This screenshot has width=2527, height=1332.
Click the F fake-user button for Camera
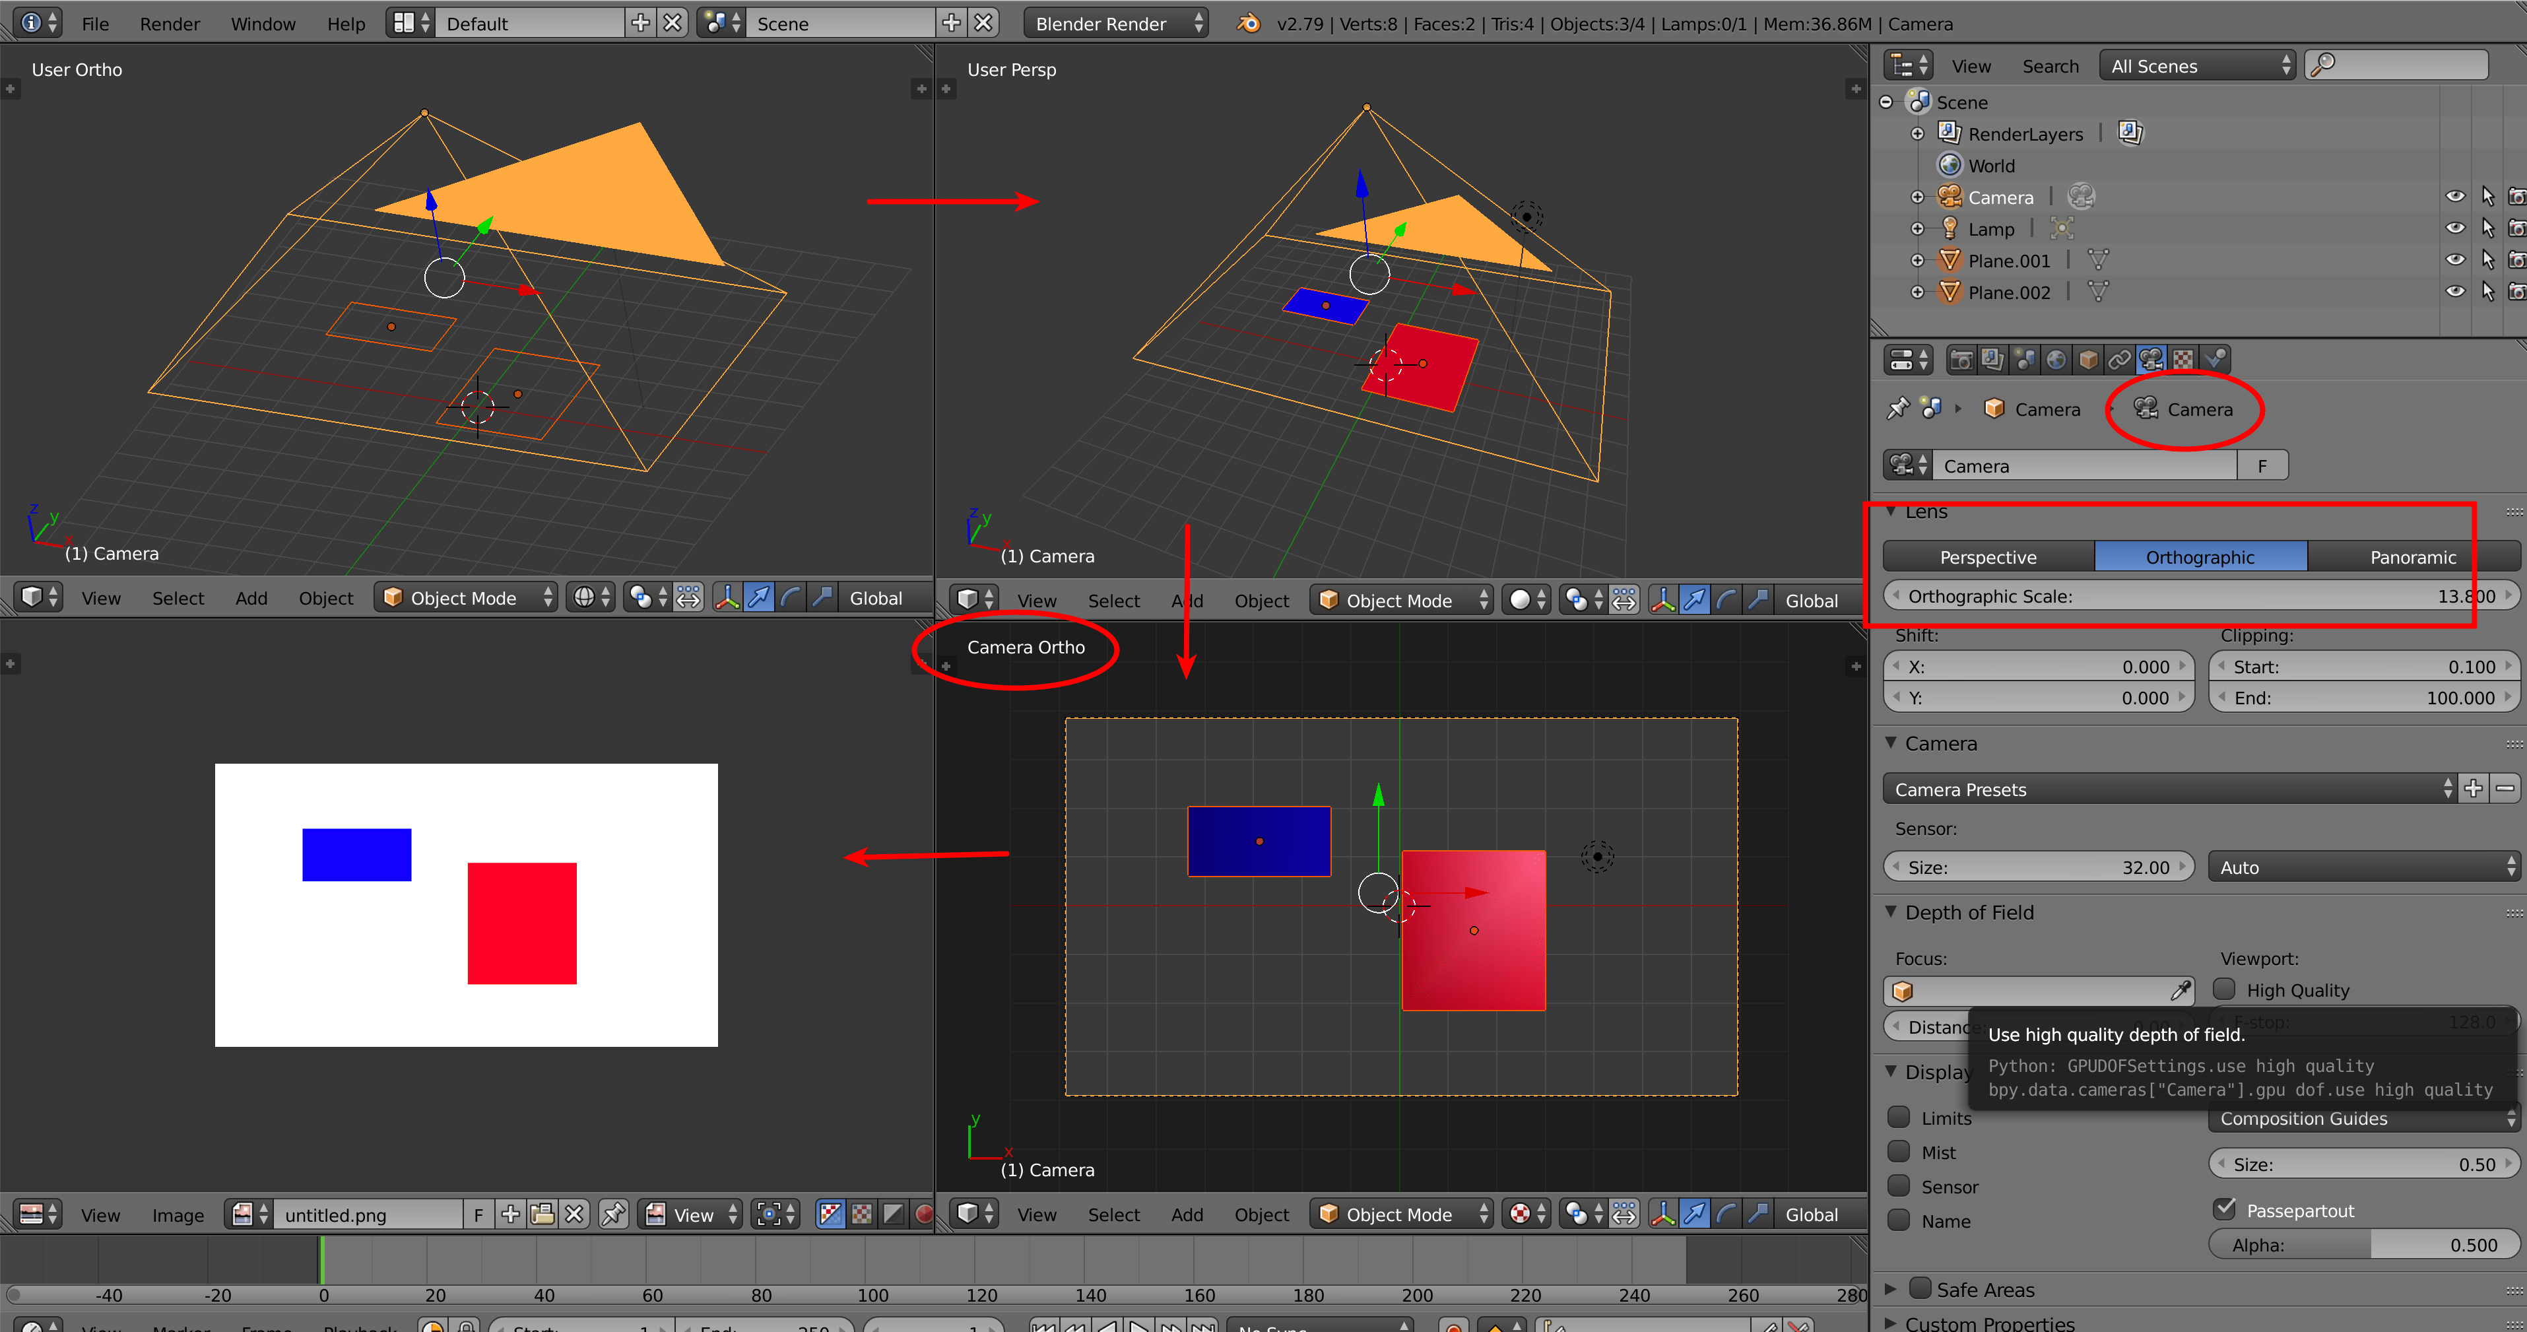(2263, 465)
